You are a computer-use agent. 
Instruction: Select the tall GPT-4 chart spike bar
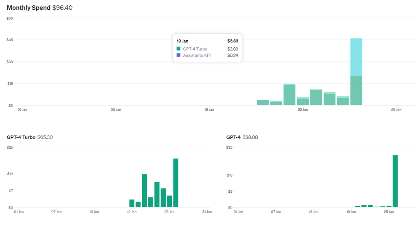[x=395, y=181]
